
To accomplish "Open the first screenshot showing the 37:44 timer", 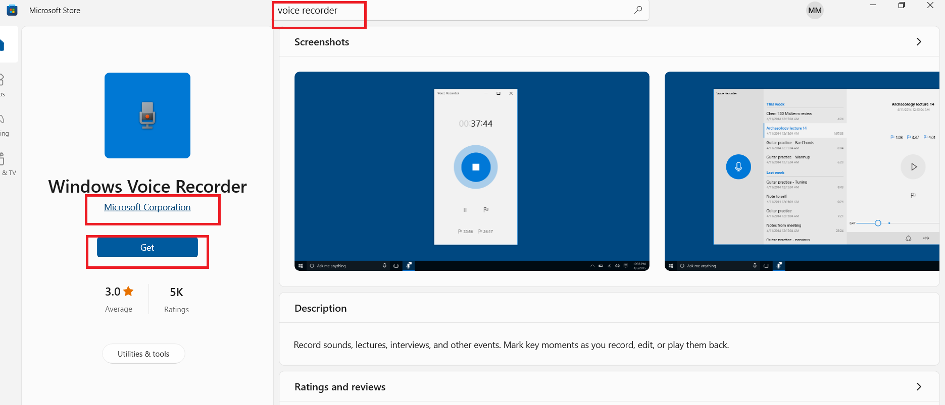I will [x=472, y=171].
